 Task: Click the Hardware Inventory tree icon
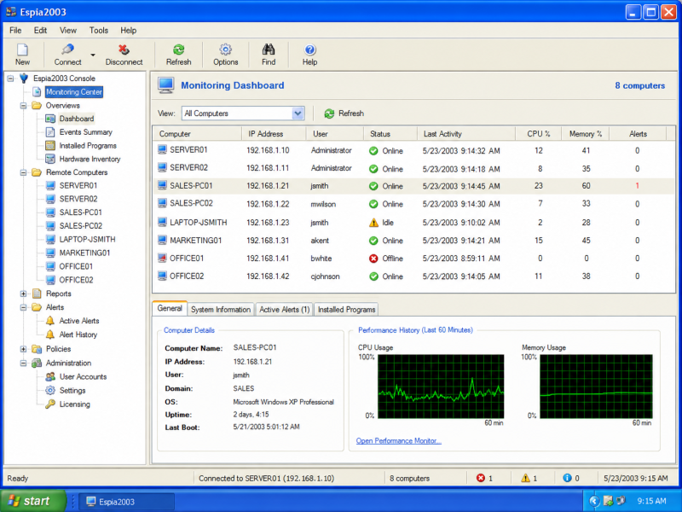coord(50,159)
